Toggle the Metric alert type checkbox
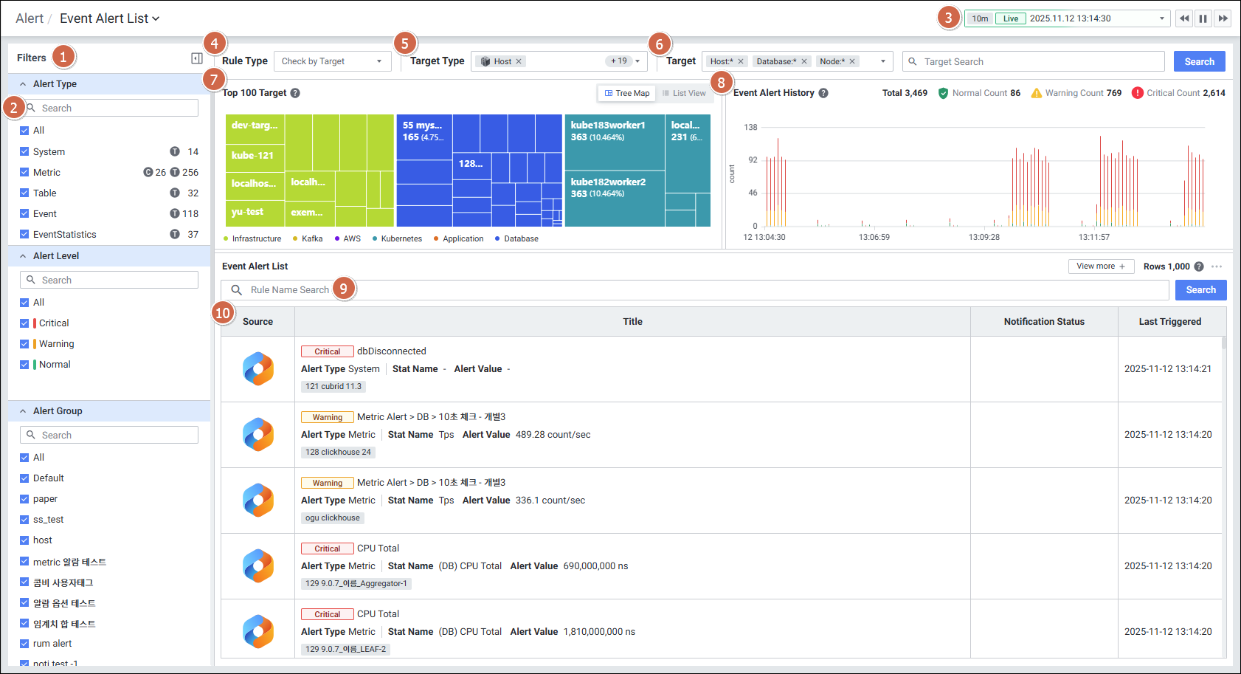Screen dimensions: 1241x674 click(x=24, y=173)
